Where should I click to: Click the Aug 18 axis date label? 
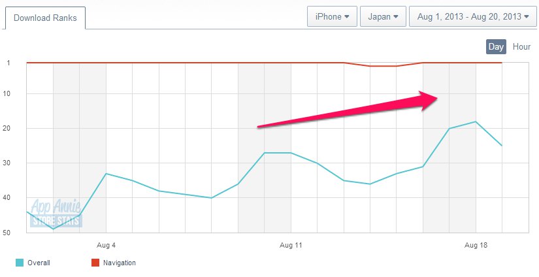476,246
